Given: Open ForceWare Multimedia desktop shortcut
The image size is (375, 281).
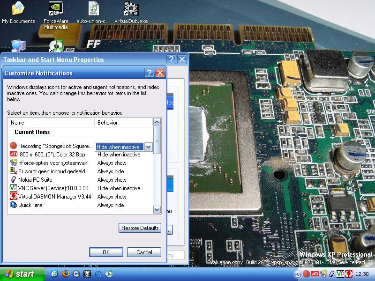Looking at the screenshot, I should 56,15.
